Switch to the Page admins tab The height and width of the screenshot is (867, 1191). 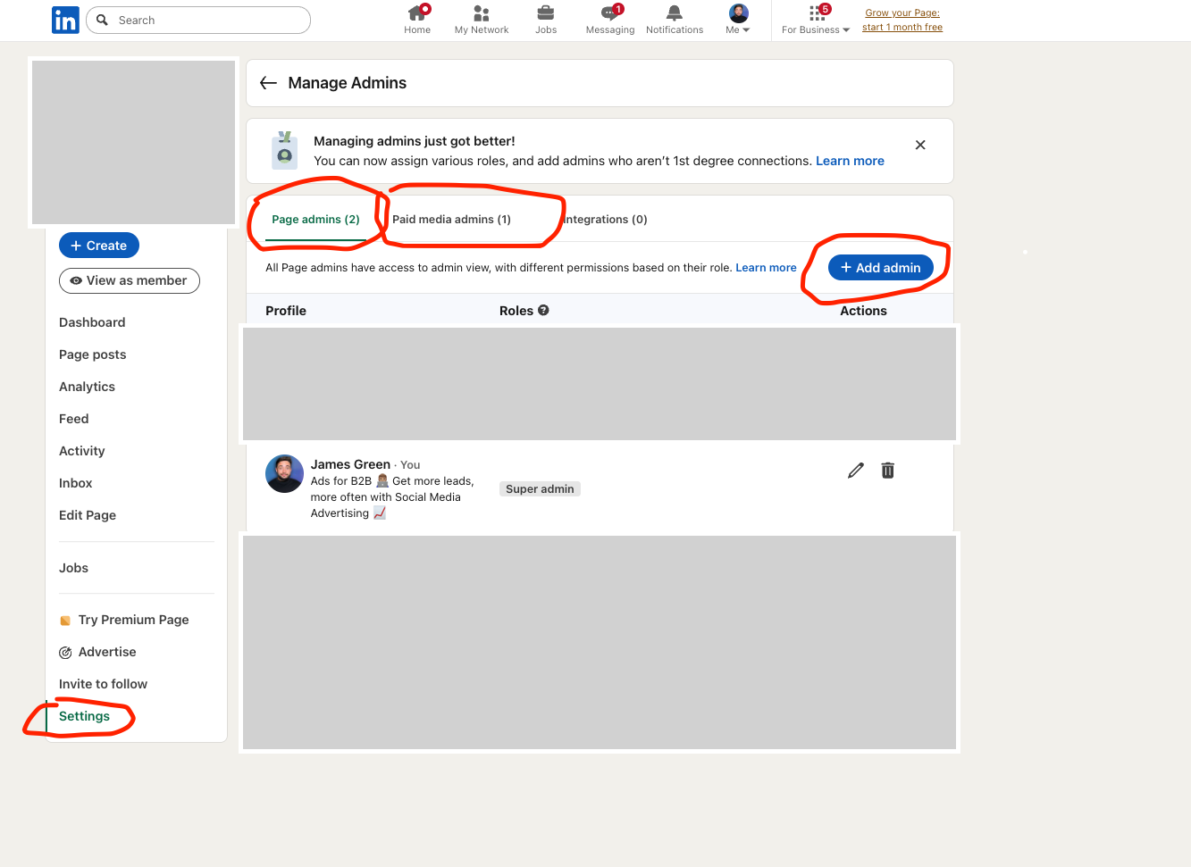pyautogui.click(x=315, y=220)
